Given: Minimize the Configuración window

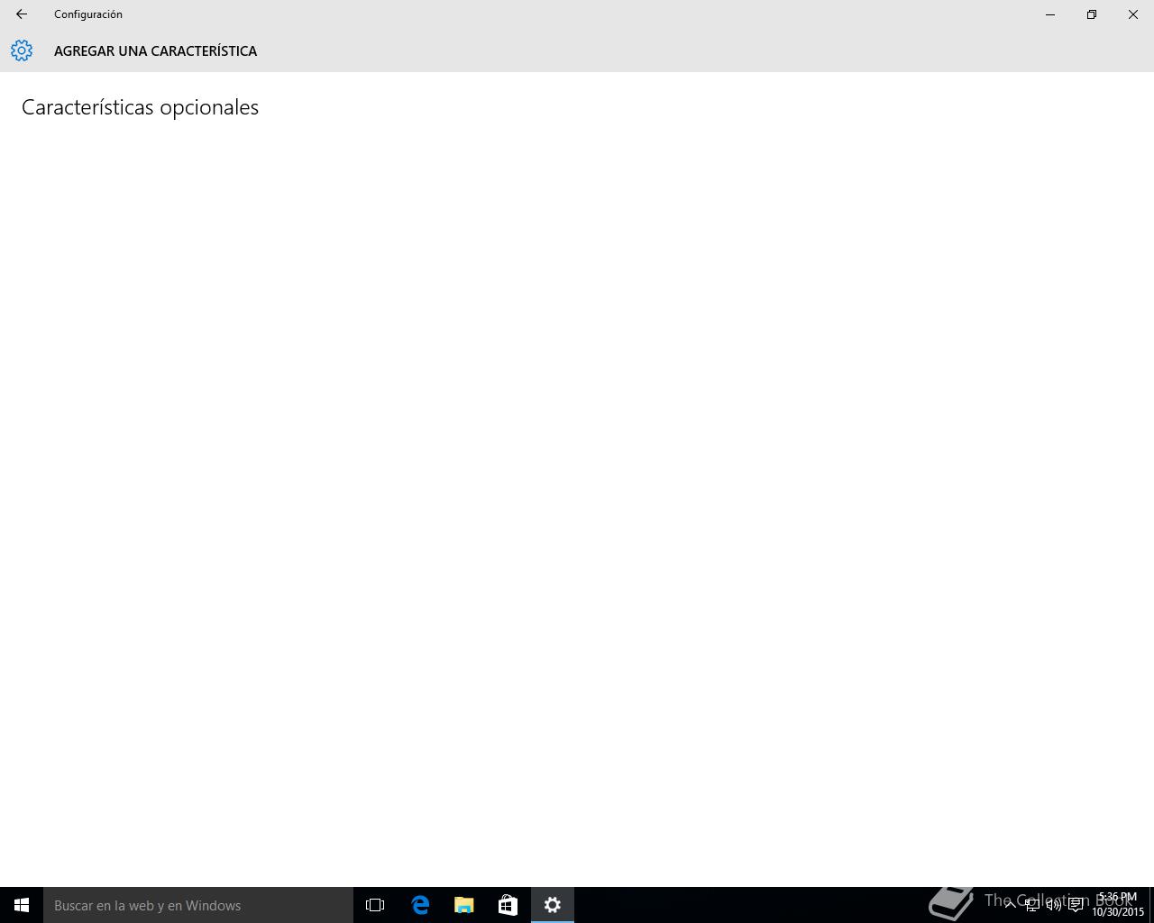Looking at the screenshot, I should [1050, 14].
